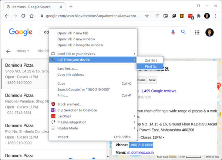Expand the LastPass submenu

coord(93,116)
